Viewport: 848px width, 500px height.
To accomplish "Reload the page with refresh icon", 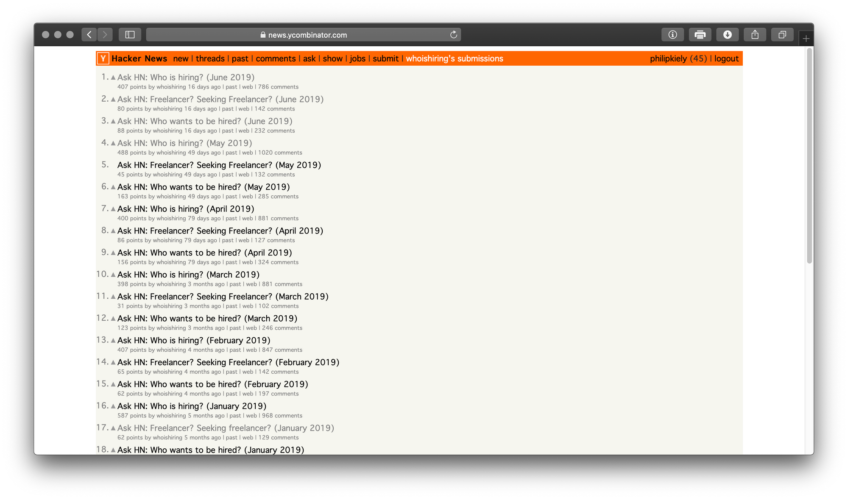I will pos(453,35).
